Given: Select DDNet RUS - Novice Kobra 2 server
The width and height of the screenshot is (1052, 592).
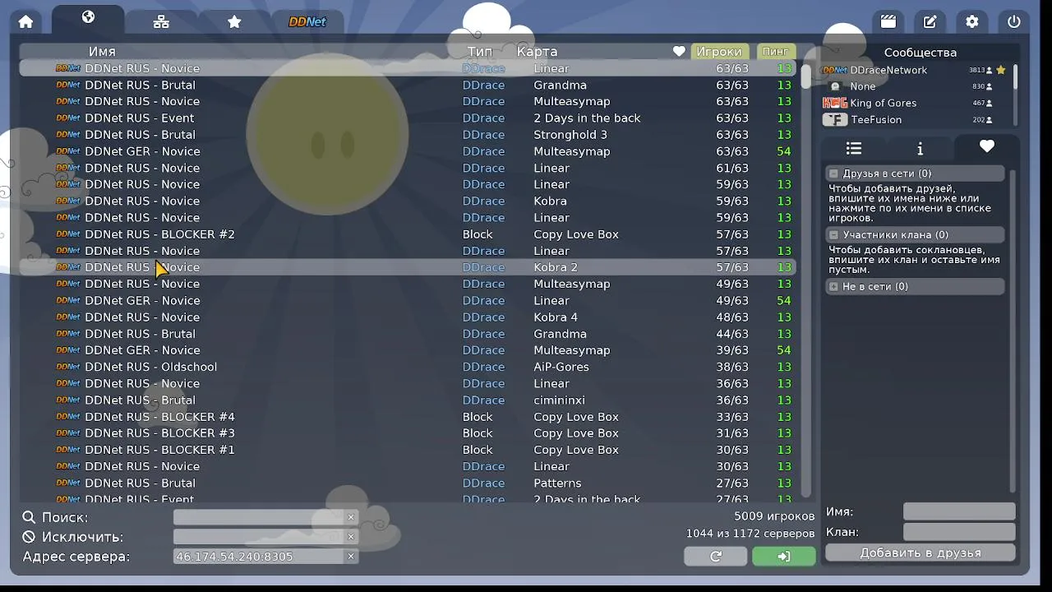Looking at the screenshot, I should [x=408, y=267].
